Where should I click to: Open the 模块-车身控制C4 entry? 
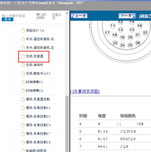[38, 125]
